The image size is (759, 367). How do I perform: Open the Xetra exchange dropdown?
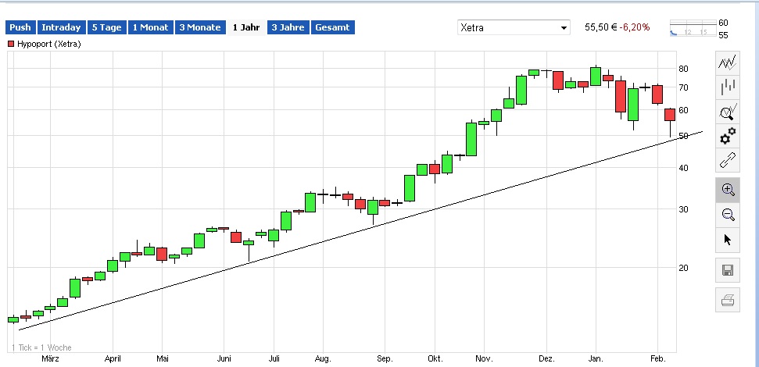coord(514,27)
